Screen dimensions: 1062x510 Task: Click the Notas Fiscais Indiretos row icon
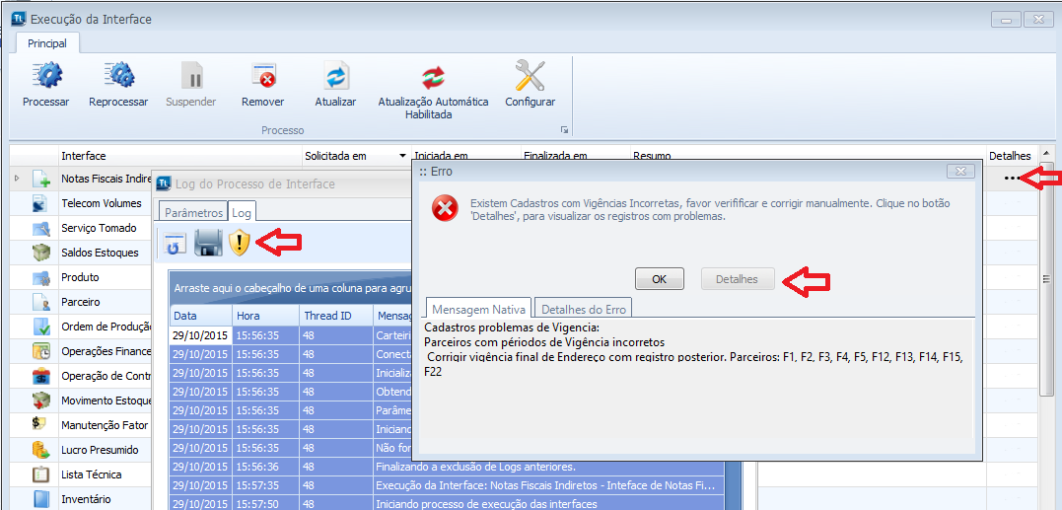[x=41, y=179]
